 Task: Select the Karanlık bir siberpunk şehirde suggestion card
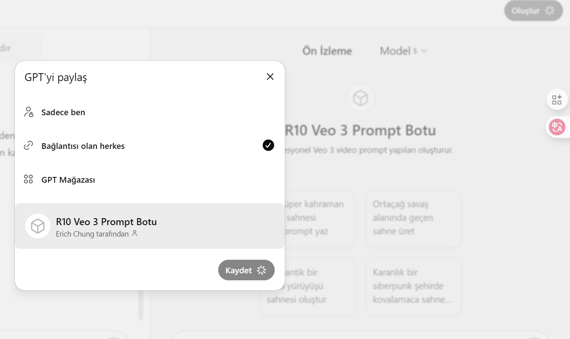[x=413, y=286]
